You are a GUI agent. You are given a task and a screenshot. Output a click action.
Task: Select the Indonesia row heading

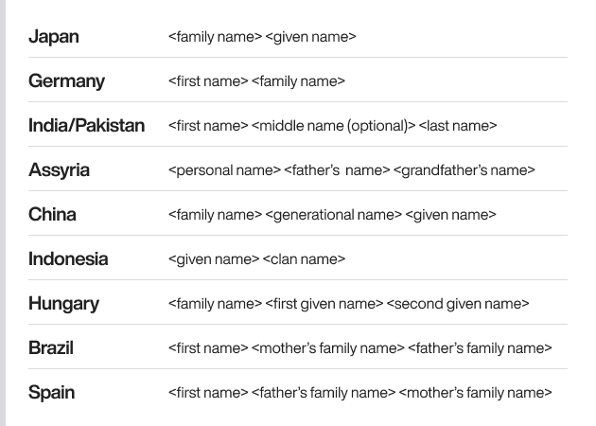(x=68, y=259)
